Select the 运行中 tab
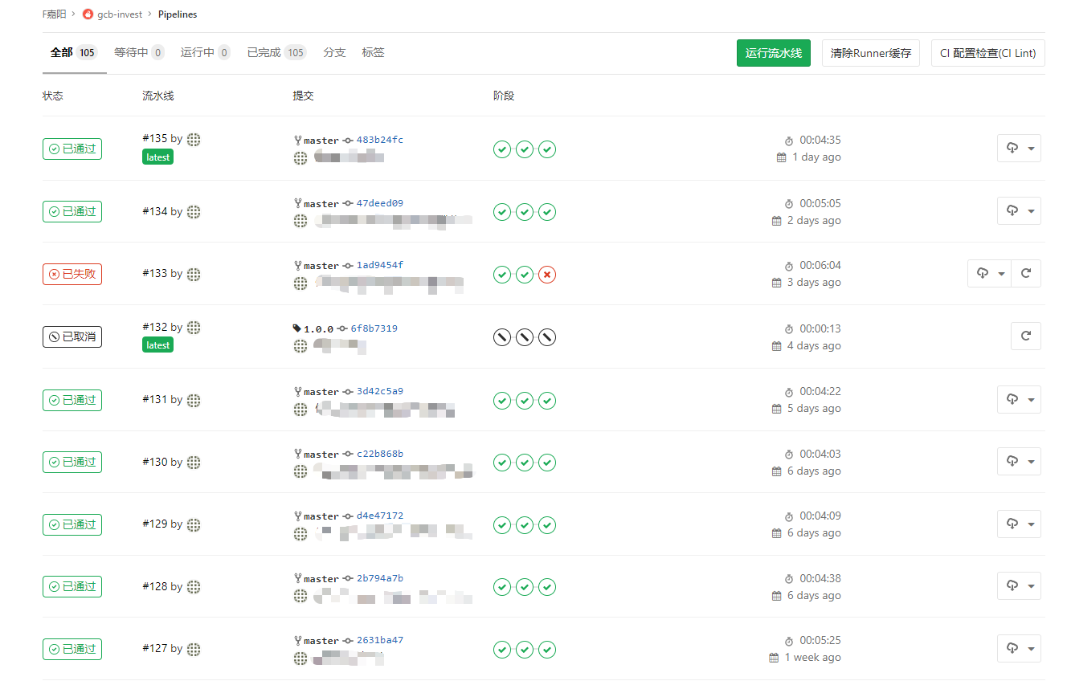This screenshot has height=685, width=1067. pyautogui.click(x=205, y=53)
